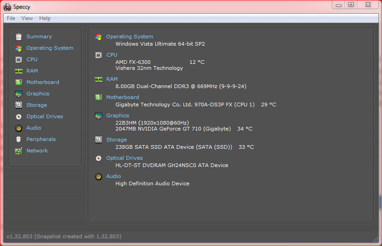Click the RAM stick icon in sidebar
Image resolution: width=382 pixels, height=246 pixels.
pyautogui.click(x=19, y=71)
